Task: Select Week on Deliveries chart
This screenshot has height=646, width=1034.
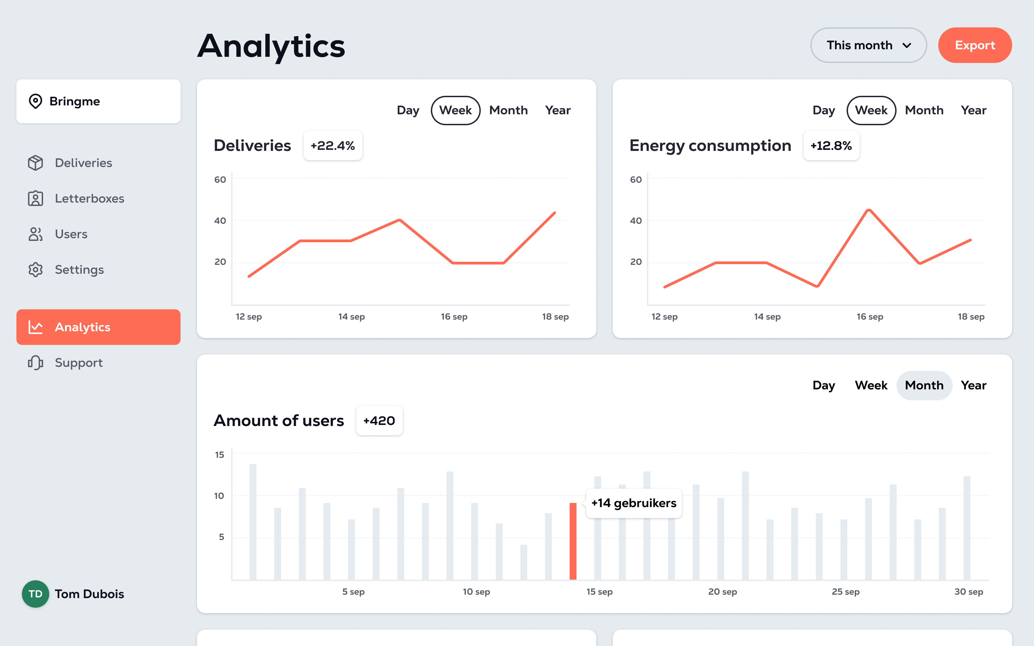Action: tap(455, 110)
